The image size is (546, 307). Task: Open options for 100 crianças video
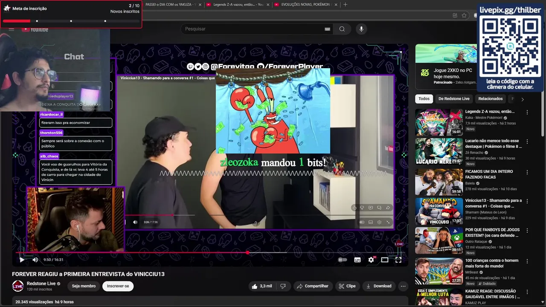click(x=527, y=261)
